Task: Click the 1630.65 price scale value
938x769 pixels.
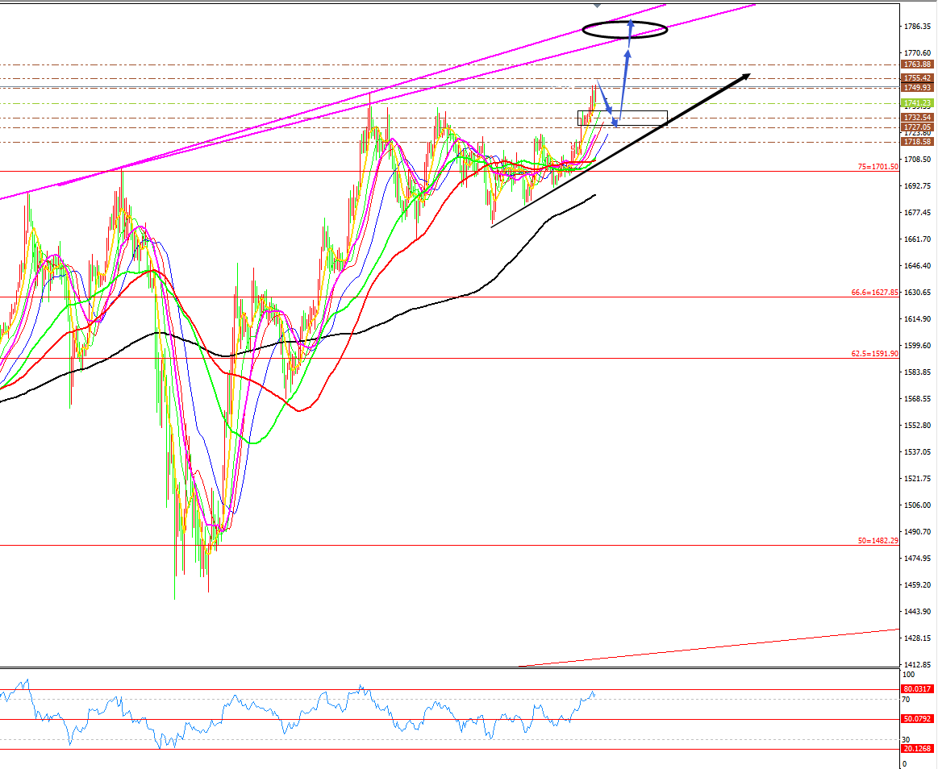Action: pos(917,293)
